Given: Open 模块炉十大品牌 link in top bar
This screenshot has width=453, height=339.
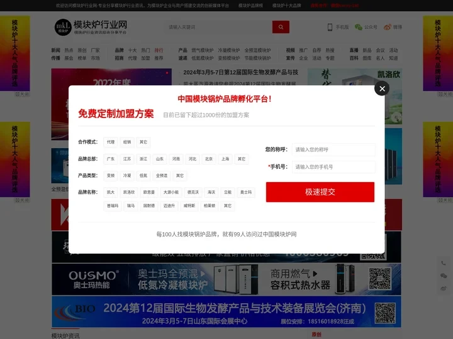Looking at the screenshot, I should pos(287,6).
